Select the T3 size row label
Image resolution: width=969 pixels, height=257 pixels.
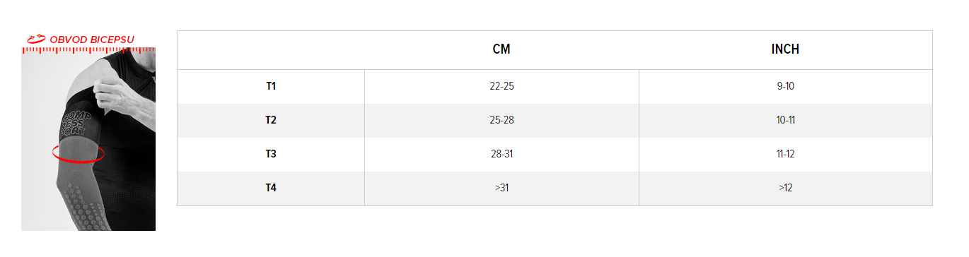[271, 154]
